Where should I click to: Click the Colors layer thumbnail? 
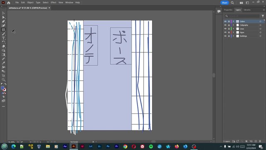click(237, 21)
